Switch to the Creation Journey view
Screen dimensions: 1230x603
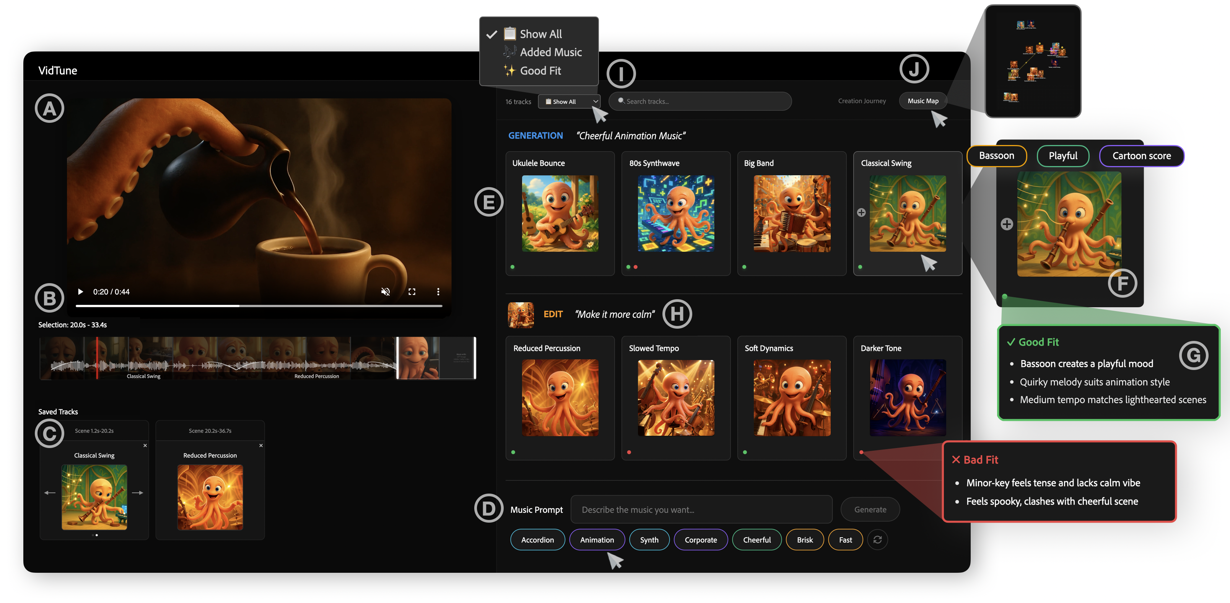tap(862, 100)
